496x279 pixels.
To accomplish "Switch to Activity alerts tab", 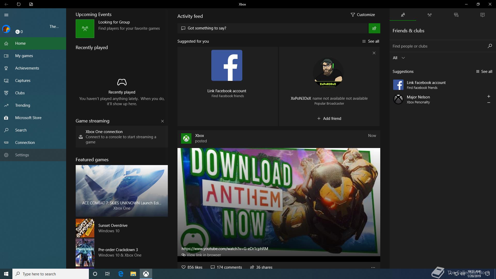I will [482, 15].
